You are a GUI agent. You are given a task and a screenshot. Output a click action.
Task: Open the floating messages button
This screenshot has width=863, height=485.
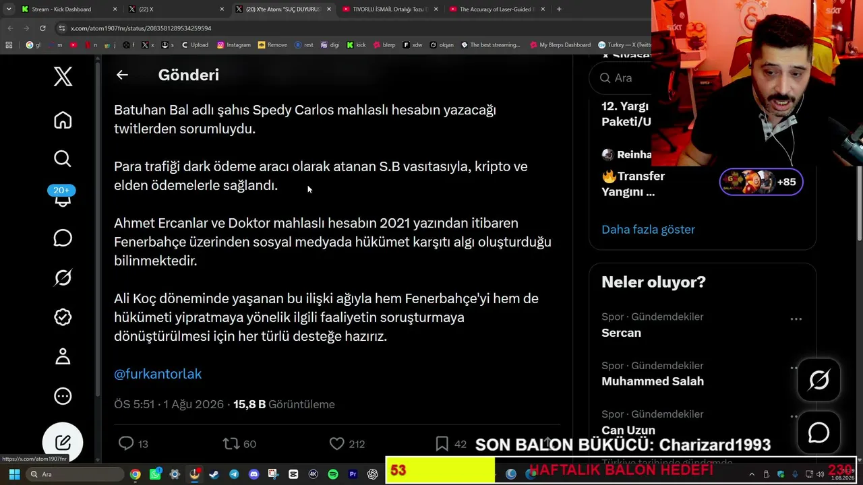tap(819, 432)
